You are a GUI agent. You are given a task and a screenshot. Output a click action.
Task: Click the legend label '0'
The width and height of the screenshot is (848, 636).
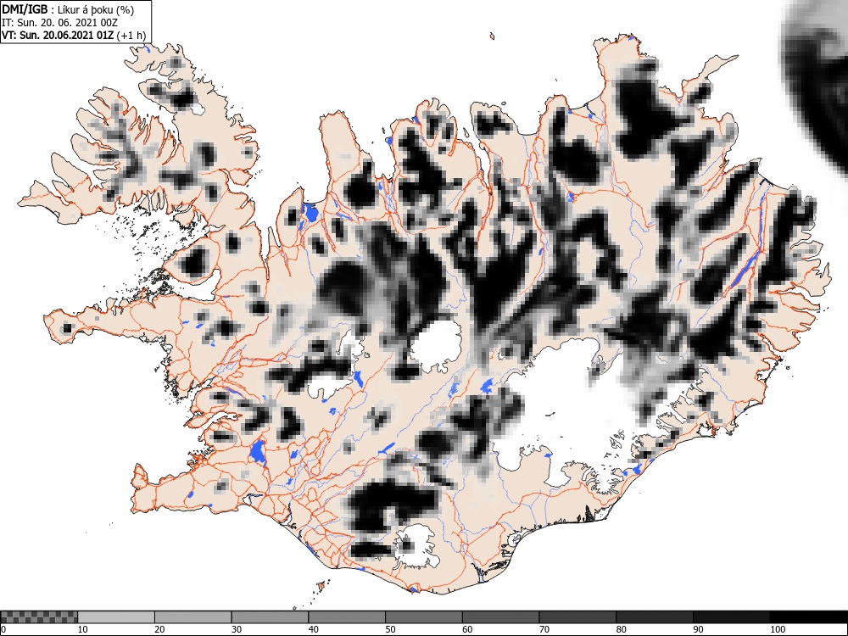pos(3,629)
